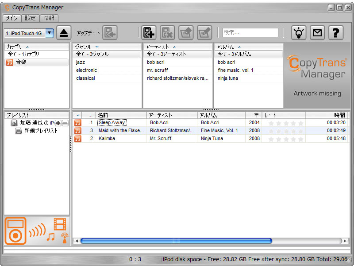Click inside the 検索 search field
The image size is (354, 266).
250,32
